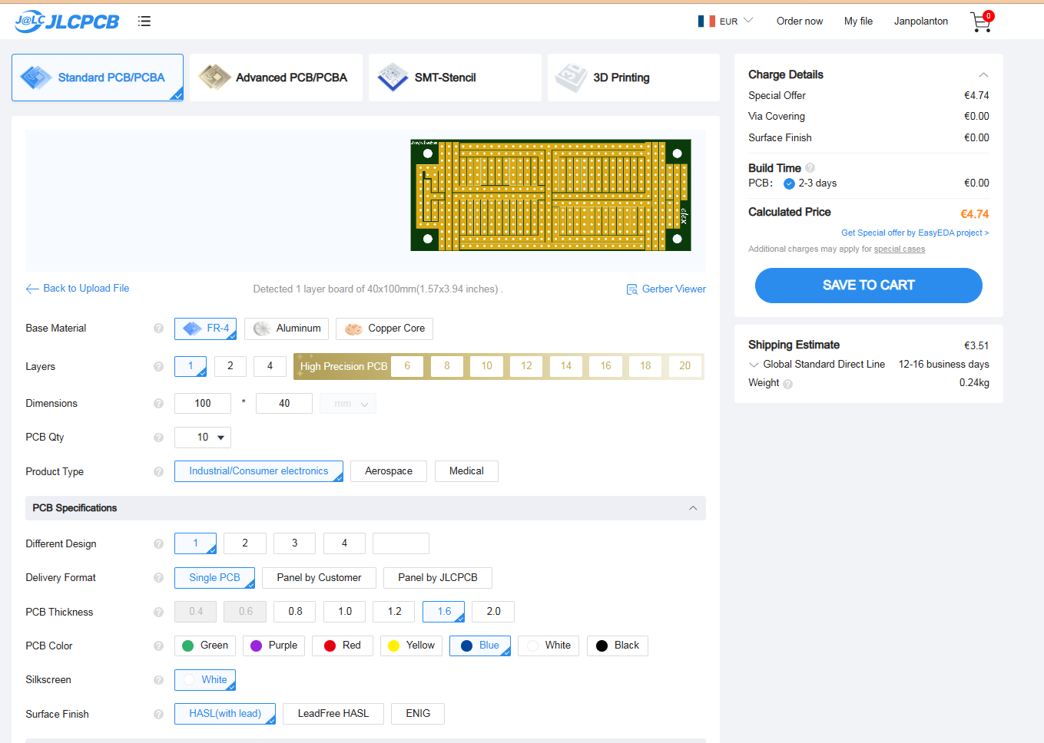Click Build Time help icon
The height and width of the screenshot is (743, 1044).
(x=810, y=168)
